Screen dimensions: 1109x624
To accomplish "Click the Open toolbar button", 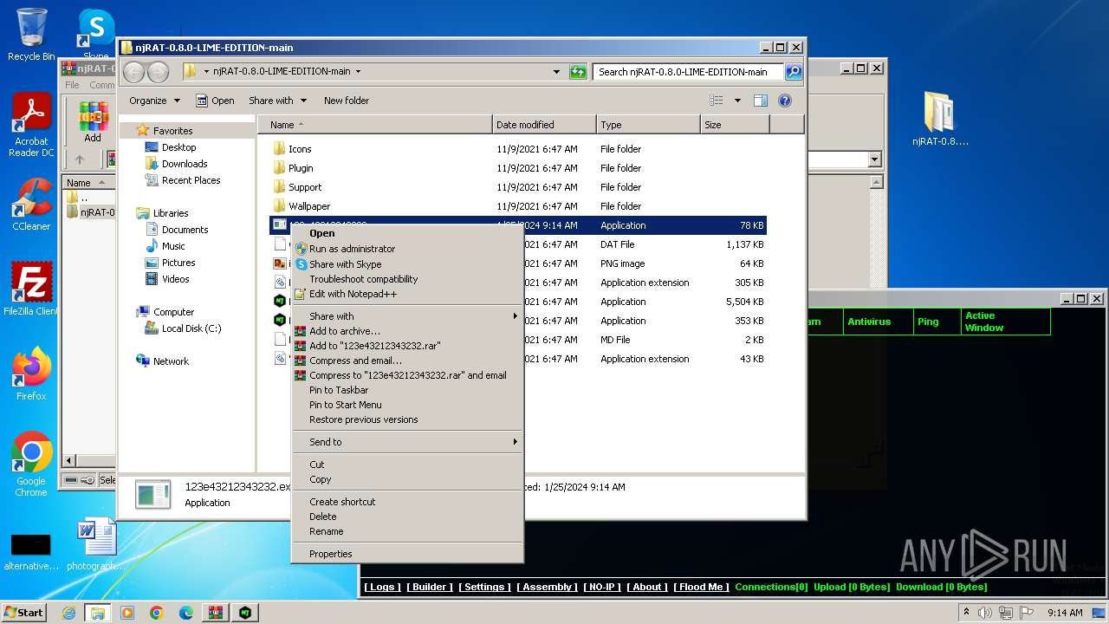I will (x=215, y=101).
